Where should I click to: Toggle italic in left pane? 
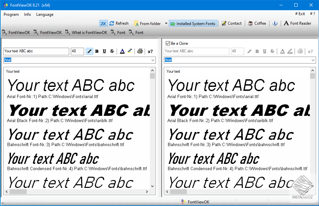(89, 51)
